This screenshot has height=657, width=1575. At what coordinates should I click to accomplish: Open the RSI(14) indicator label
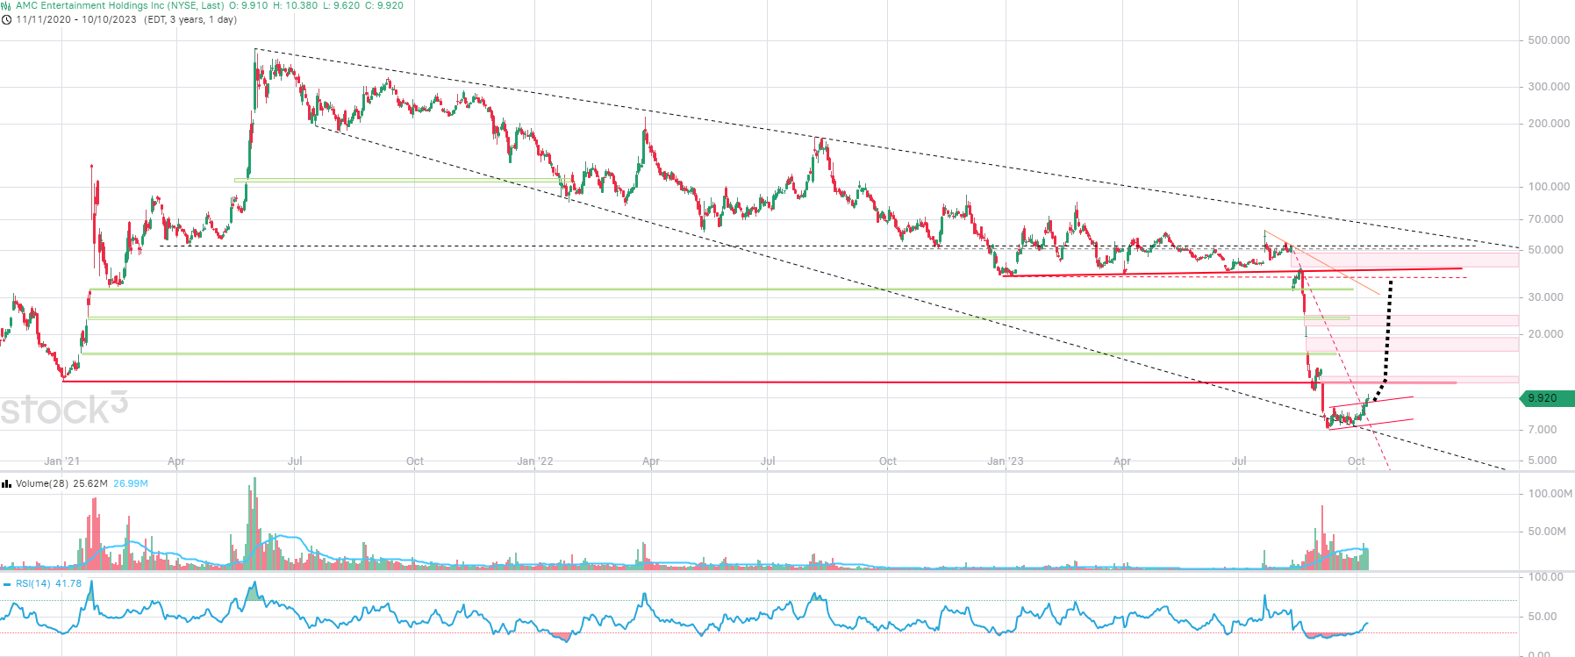coord(33,584)
